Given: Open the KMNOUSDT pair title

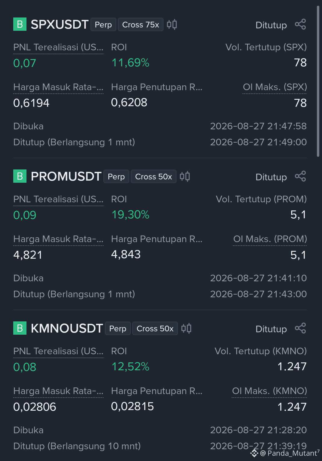Looking at the screenshot, I should (x=67, y=328).
